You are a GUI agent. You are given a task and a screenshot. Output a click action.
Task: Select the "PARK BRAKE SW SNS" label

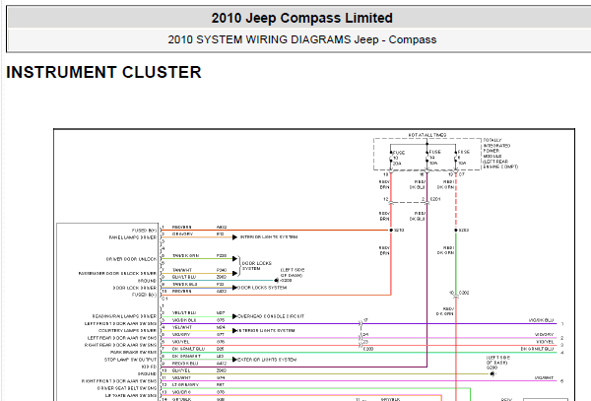pyautogui.click(x=133, y=353)
